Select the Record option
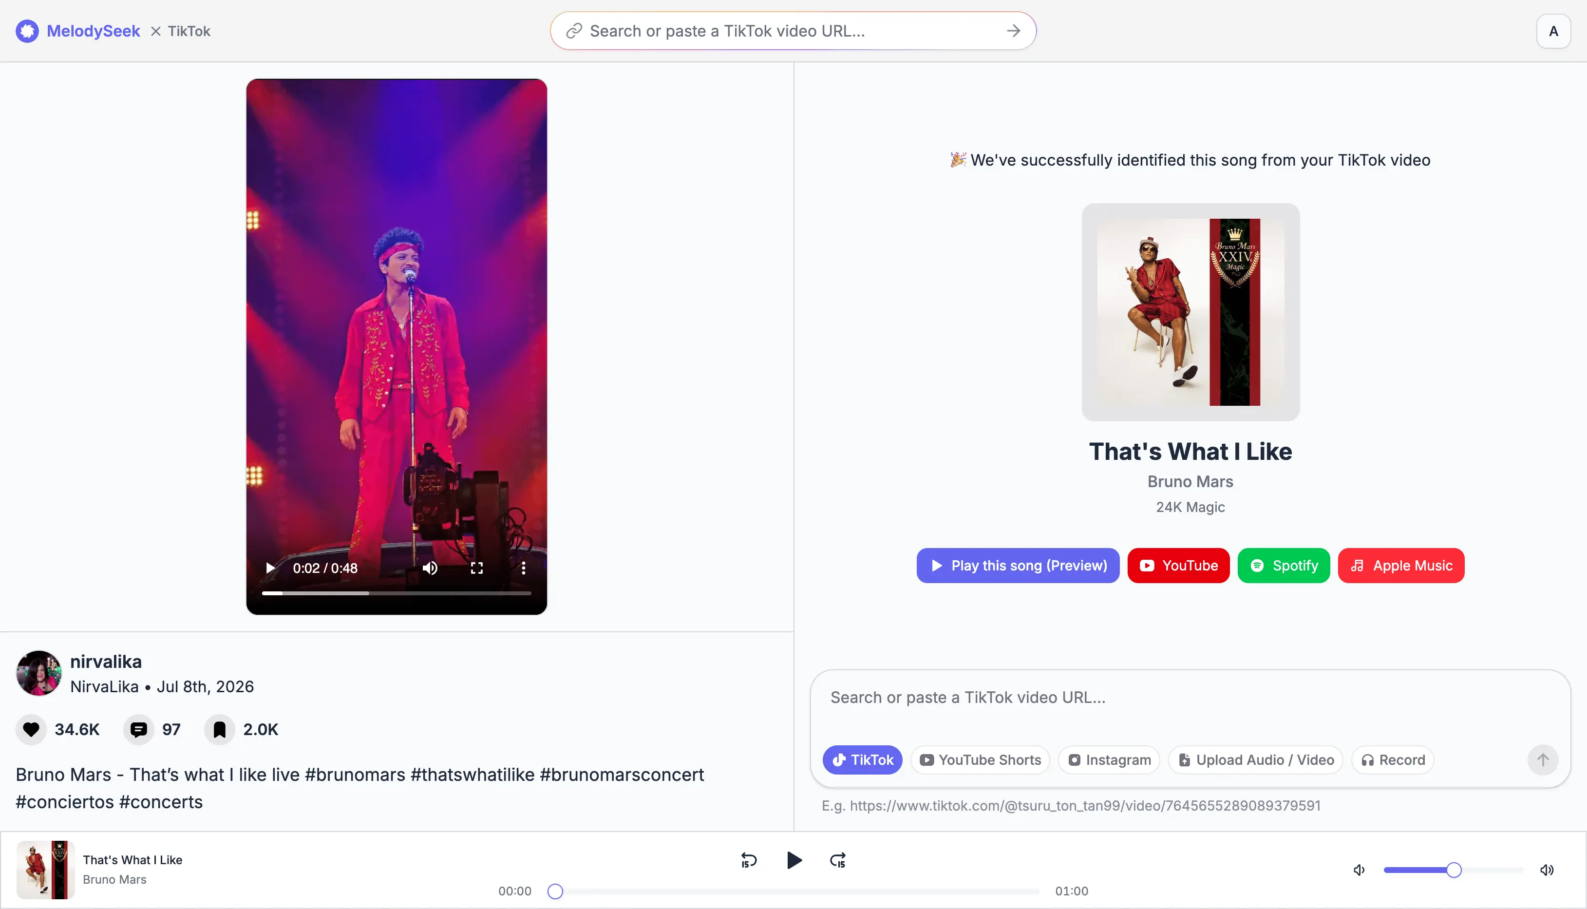The height and width of the screenshot is (909, 1587). point(1393,760)
